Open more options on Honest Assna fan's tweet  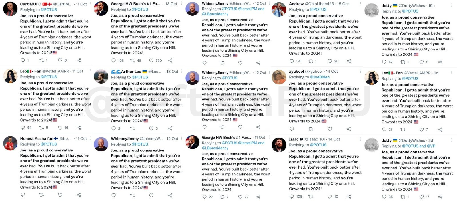[90, 138]
